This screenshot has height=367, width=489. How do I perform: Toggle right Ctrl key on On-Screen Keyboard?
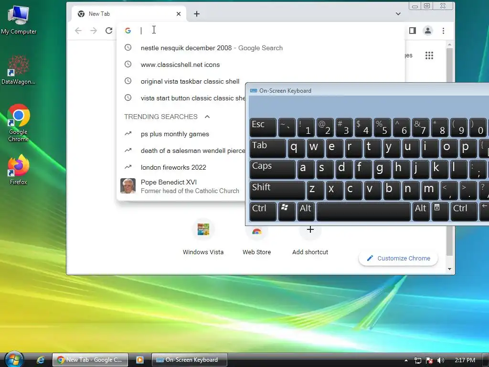click(x=464, y=211)
